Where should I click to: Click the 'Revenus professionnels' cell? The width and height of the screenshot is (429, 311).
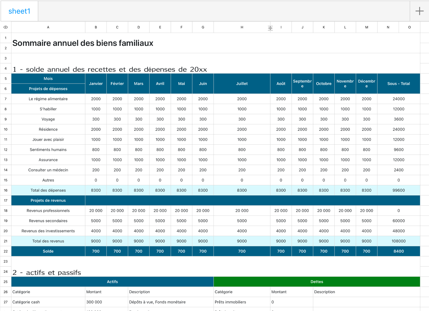coord(48,211)
